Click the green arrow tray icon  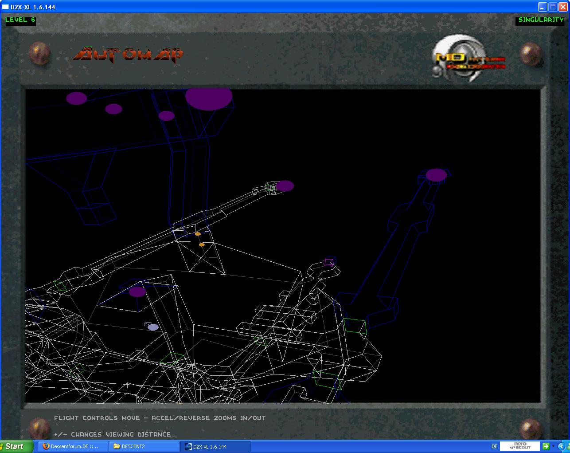pos(546,446)
